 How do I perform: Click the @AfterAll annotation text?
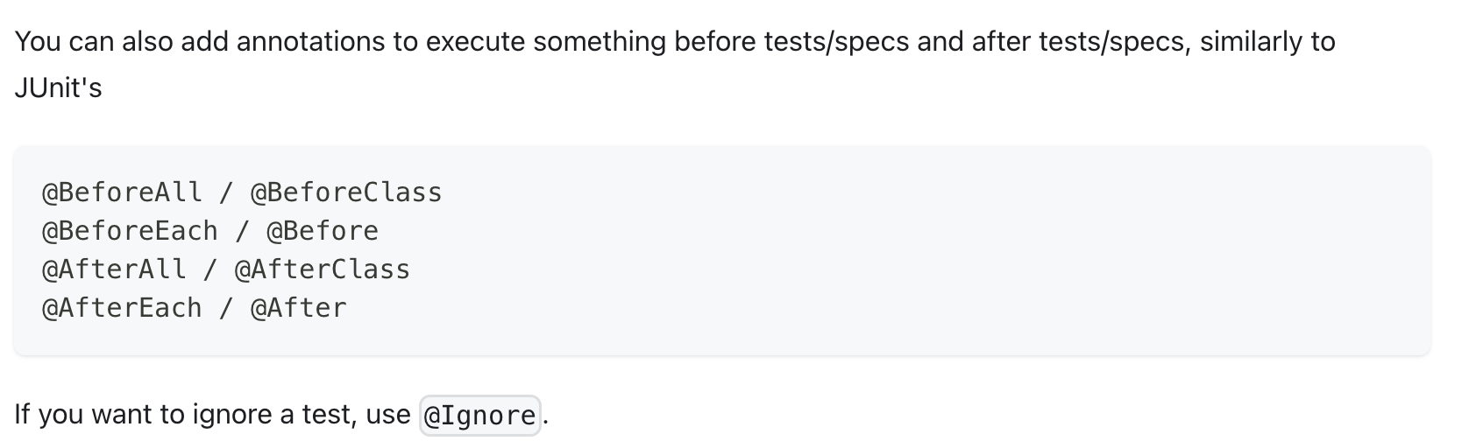click(114, 269)
